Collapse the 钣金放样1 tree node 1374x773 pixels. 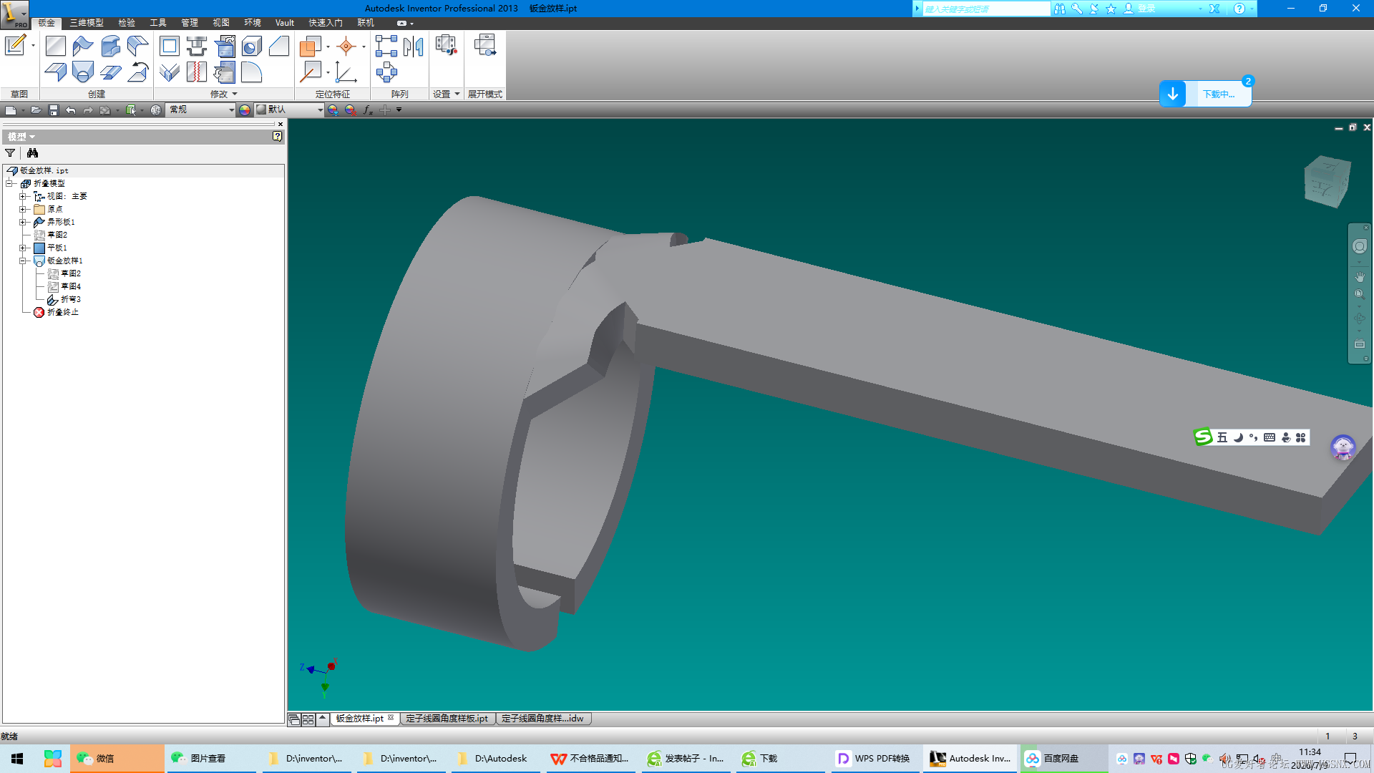(23, 261)
